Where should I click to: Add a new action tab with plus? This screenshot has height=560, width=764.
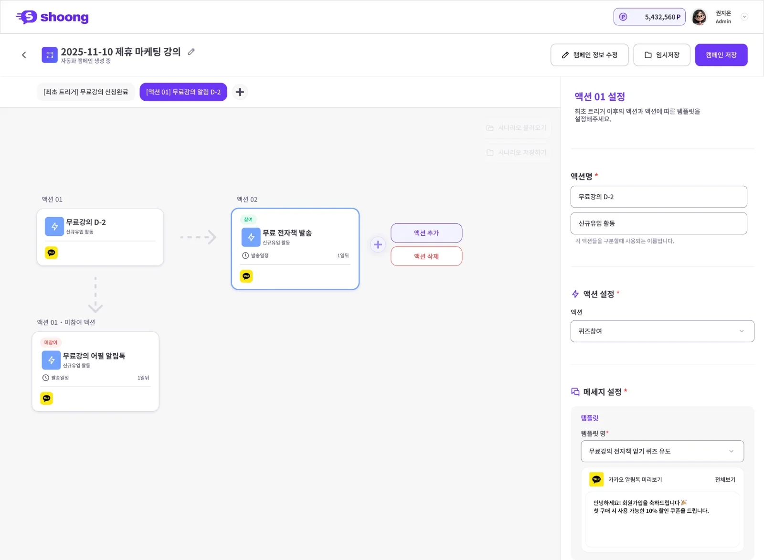[x=240, y=92]
